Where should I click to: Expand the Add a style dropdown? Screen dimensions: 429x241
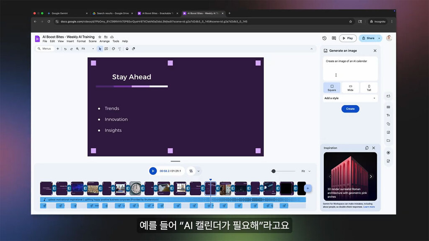tap(350, 98)
